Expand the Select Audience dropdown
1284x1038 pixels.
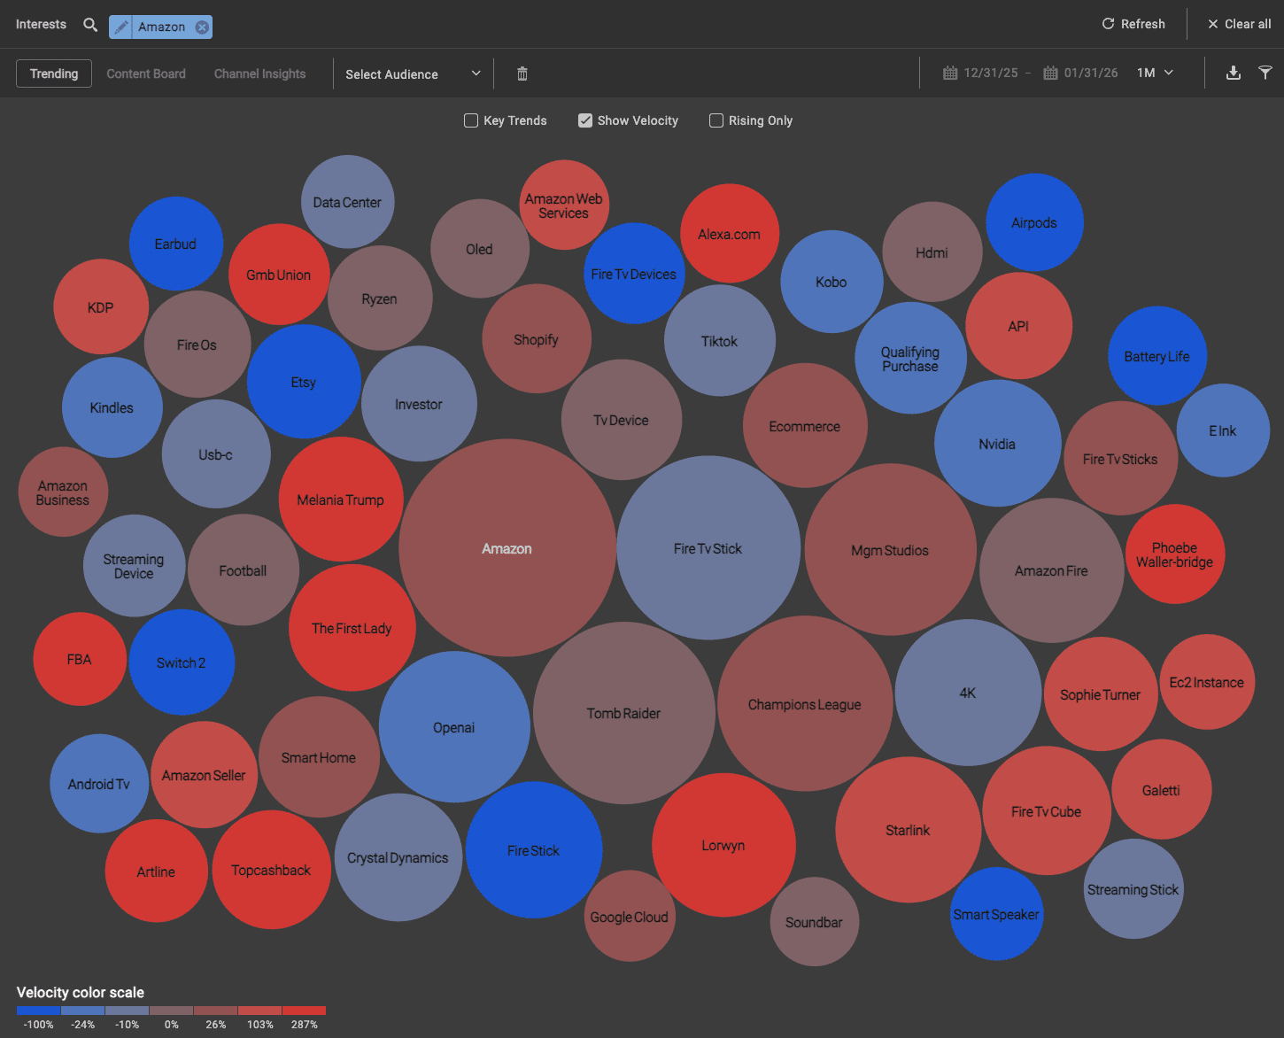[413, 74]
